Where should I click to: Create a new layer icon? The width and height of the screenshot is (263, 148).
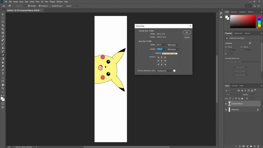[x=255, y=146]
